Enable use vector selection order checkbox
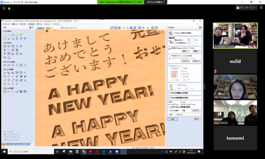Image resolution: width=265 pixels, height=159 pixels. [169, 98]
